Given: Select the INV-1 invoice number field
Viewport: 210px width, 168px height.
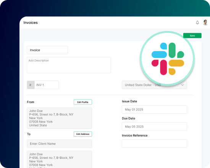Looking at the screenshot, I should pos(47,85).
